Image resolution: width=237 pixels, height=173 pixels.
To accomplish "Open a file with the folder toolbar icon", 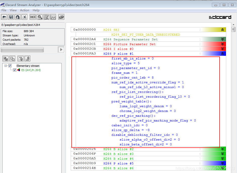I will click(x=4, y=17).
